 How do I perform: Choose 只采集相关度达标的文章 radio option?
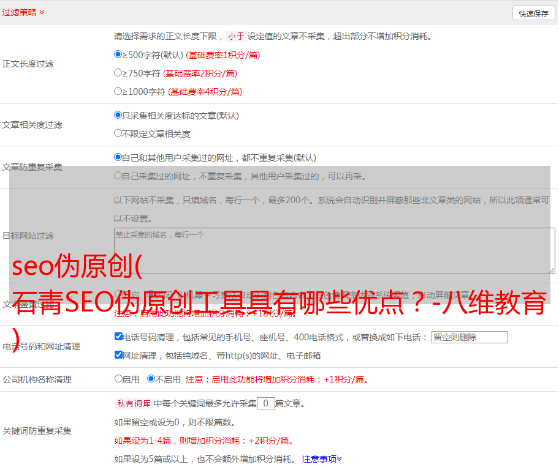tap(118, 115)
